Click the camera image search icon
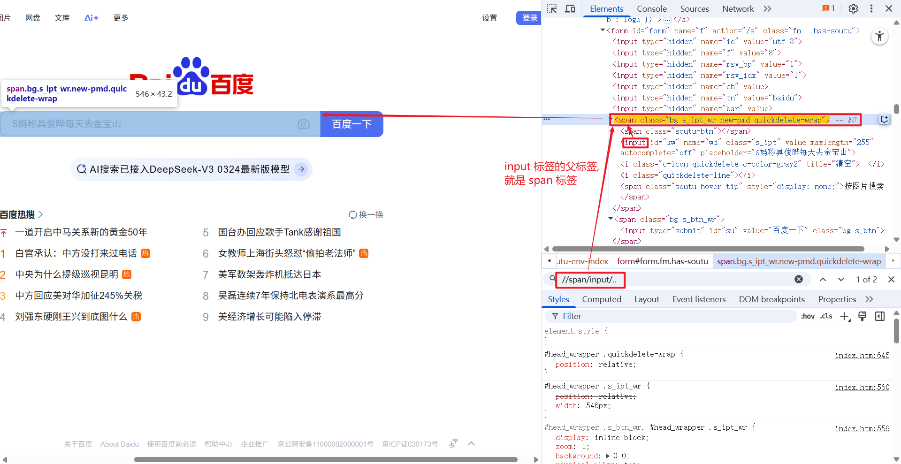The height and width of the screenshot is (464, 901). point(304,124)
